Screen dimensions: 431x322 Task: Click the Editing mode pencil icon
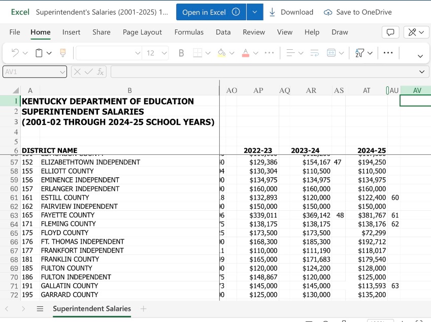(412, 32)
